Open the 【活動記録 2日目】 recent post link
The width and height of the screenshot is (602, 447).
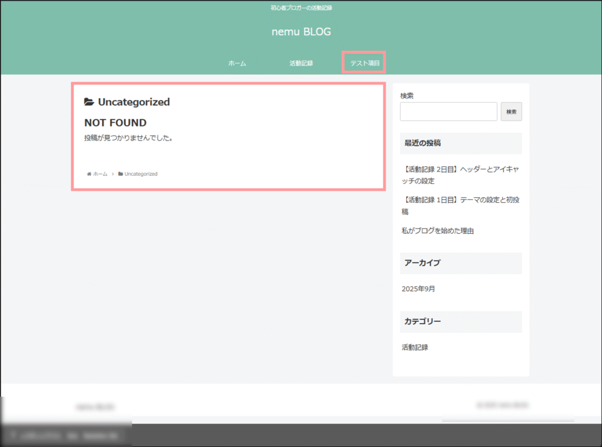(x=460, y=175)
